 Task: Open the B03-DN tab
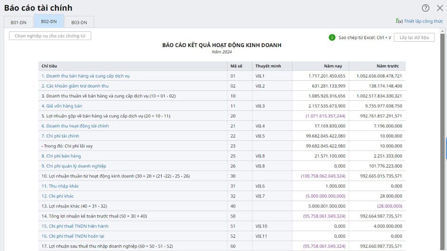point(79,22)
